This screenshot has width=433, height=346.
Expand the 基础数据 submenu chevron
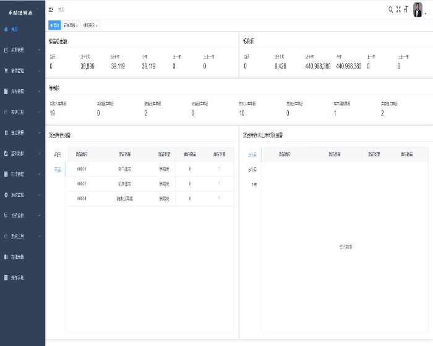click(x=39, y=153)
